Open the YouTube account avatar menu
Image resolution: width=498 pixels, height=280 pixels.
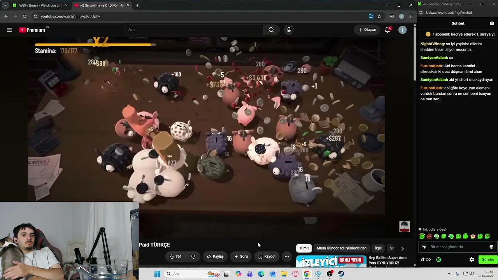[x=403, y=30]
